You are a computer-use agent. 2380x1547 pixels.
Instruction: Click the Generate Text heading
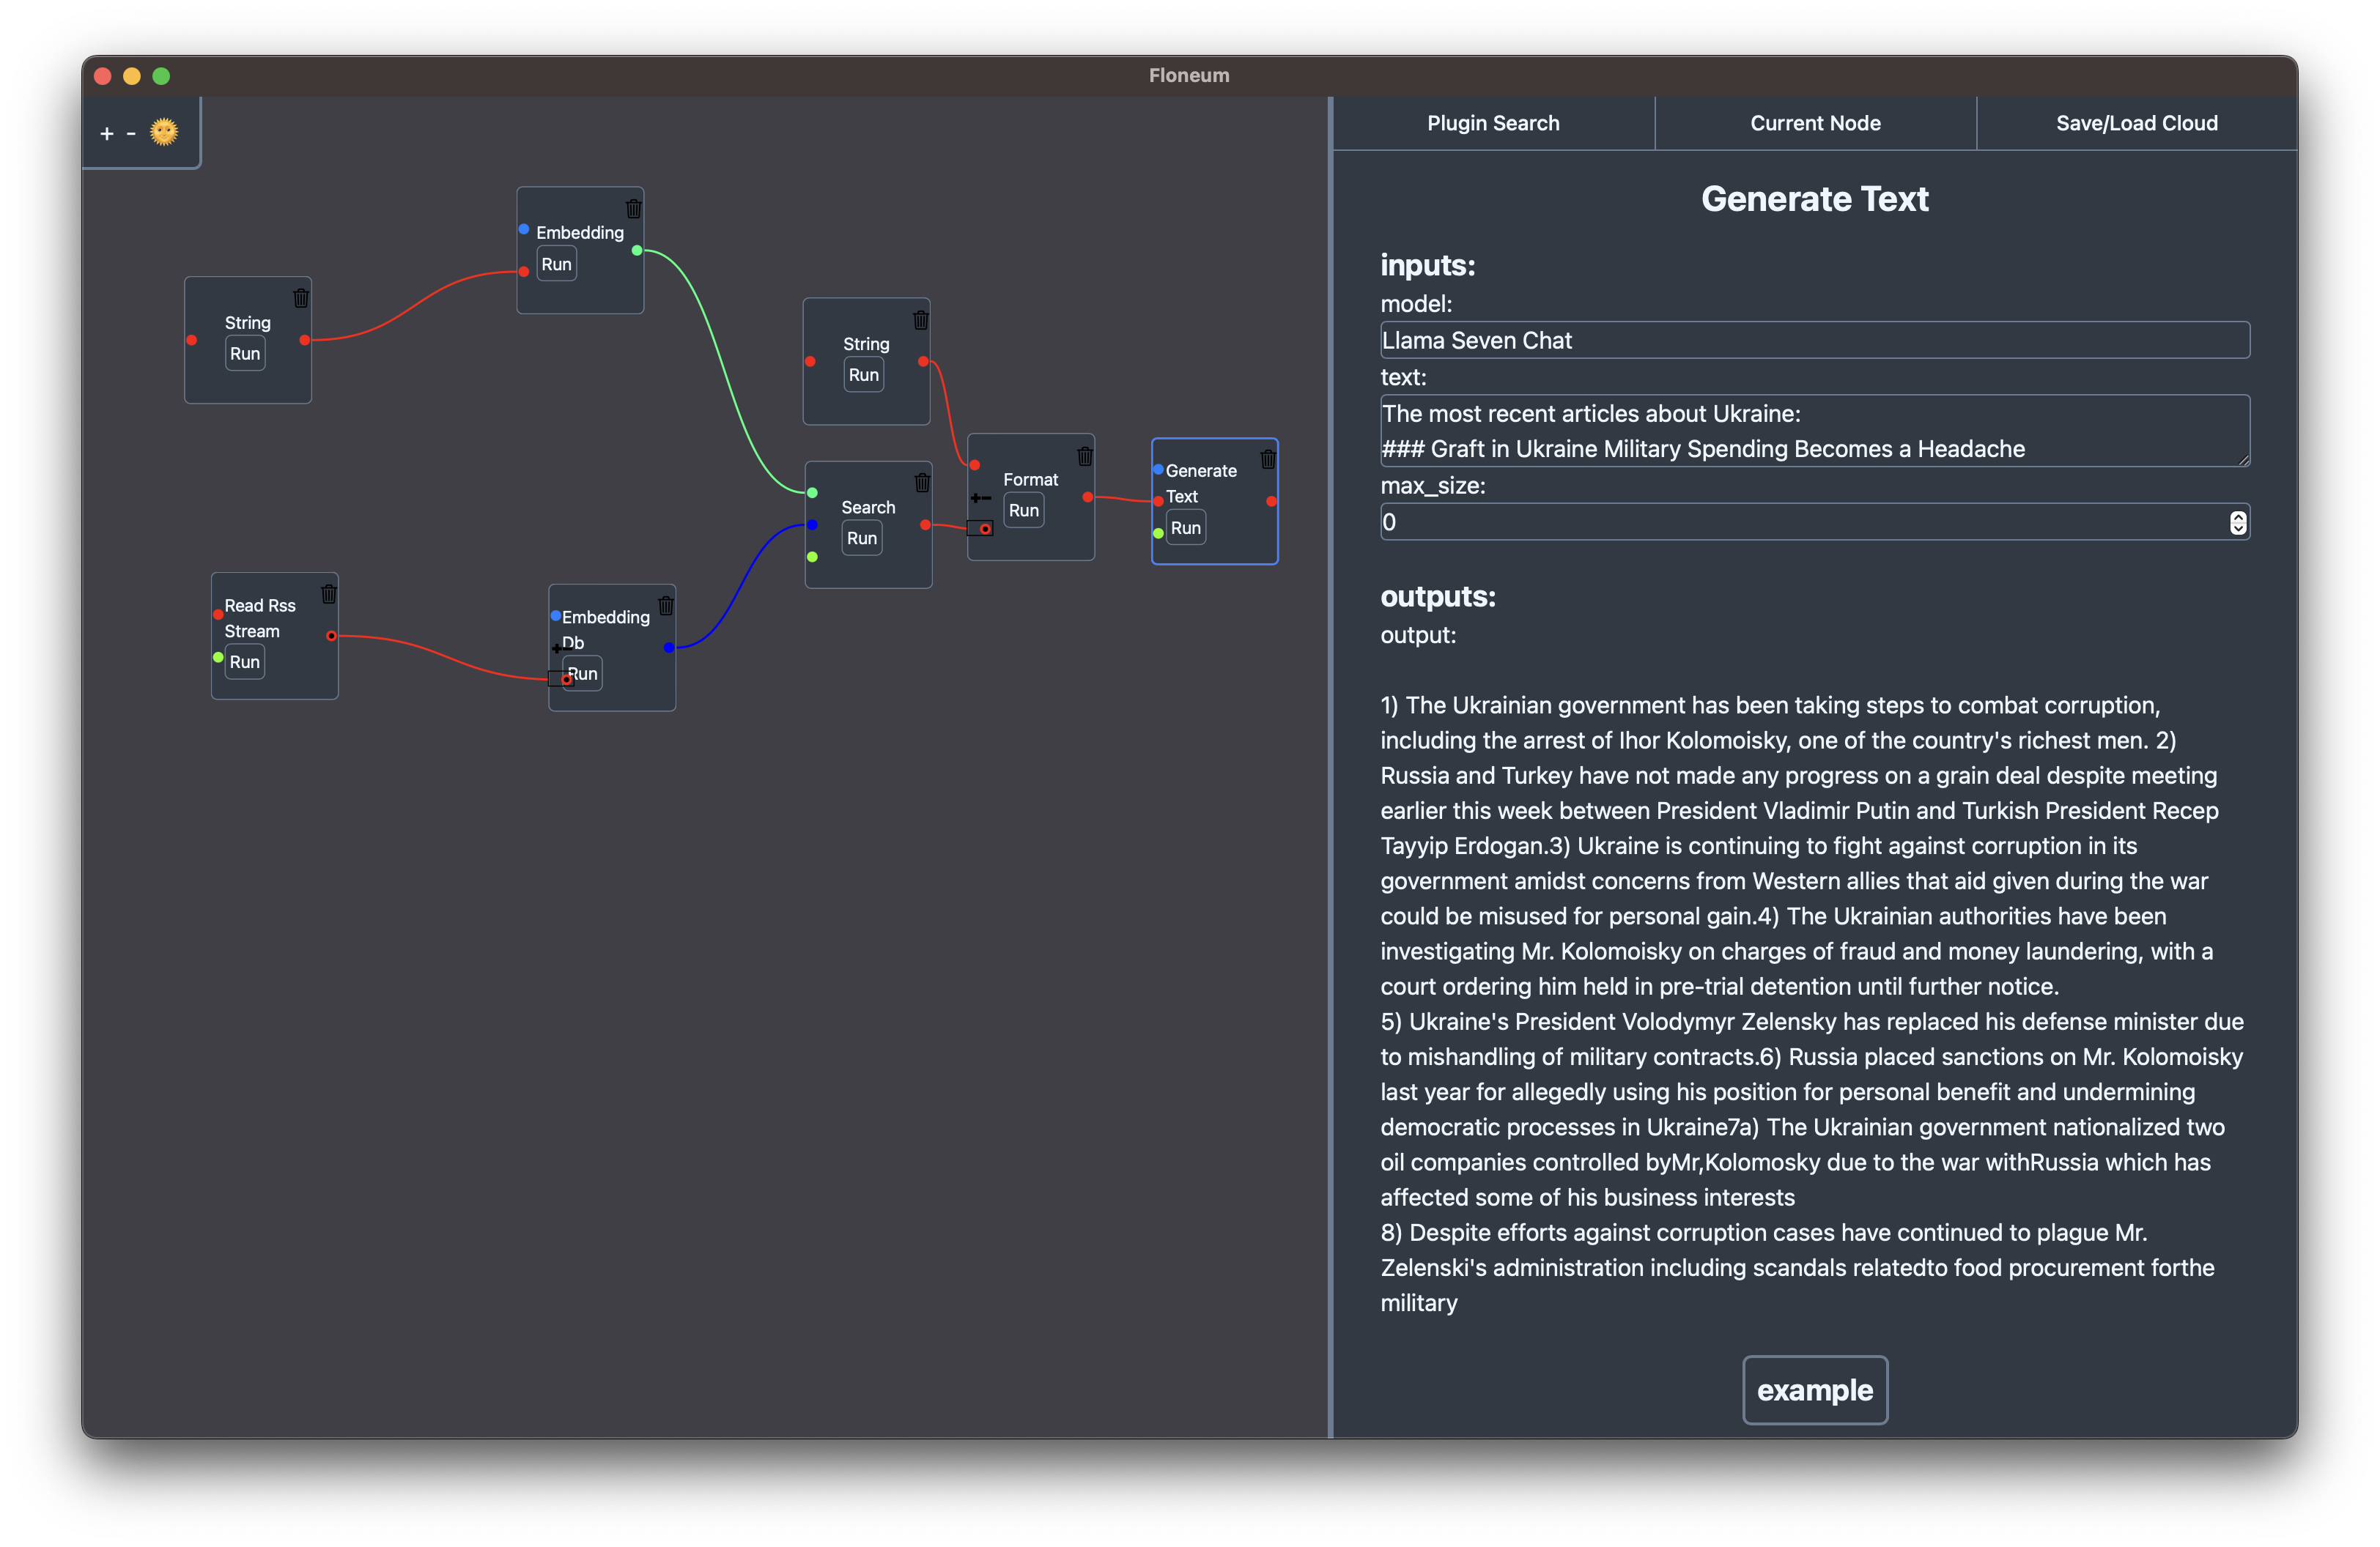pyautogui.click(x=1815, y=199)
